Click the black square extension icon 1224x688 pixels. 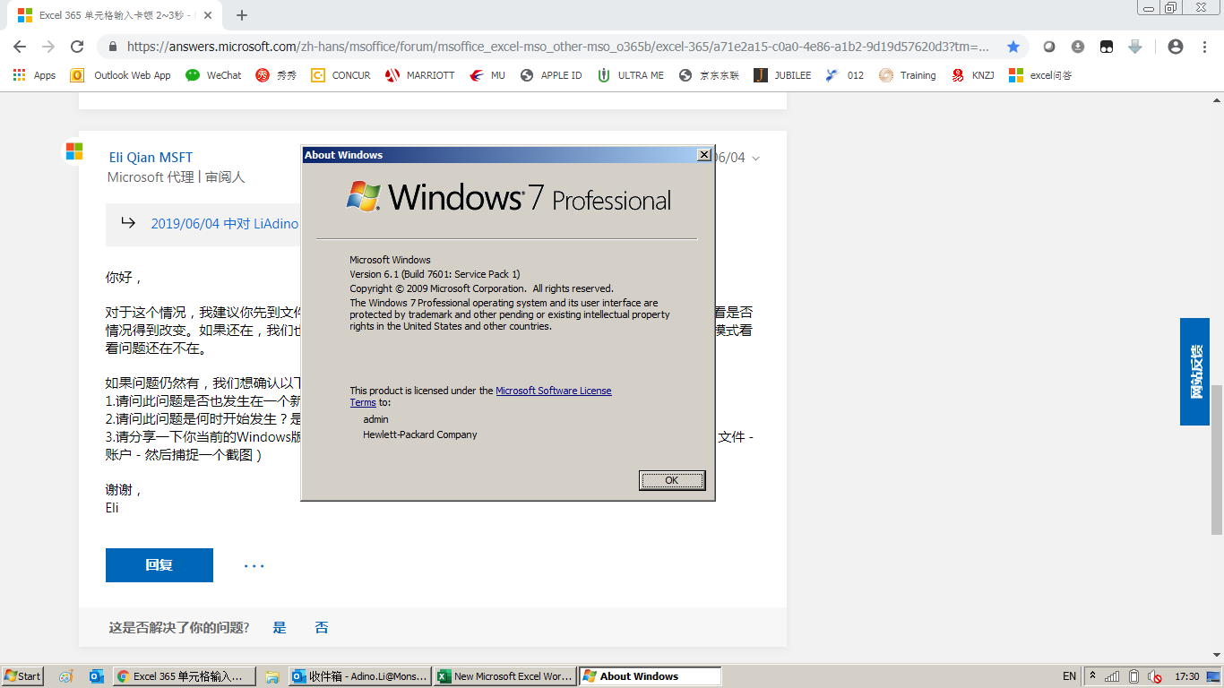[x=1107, y=47]
